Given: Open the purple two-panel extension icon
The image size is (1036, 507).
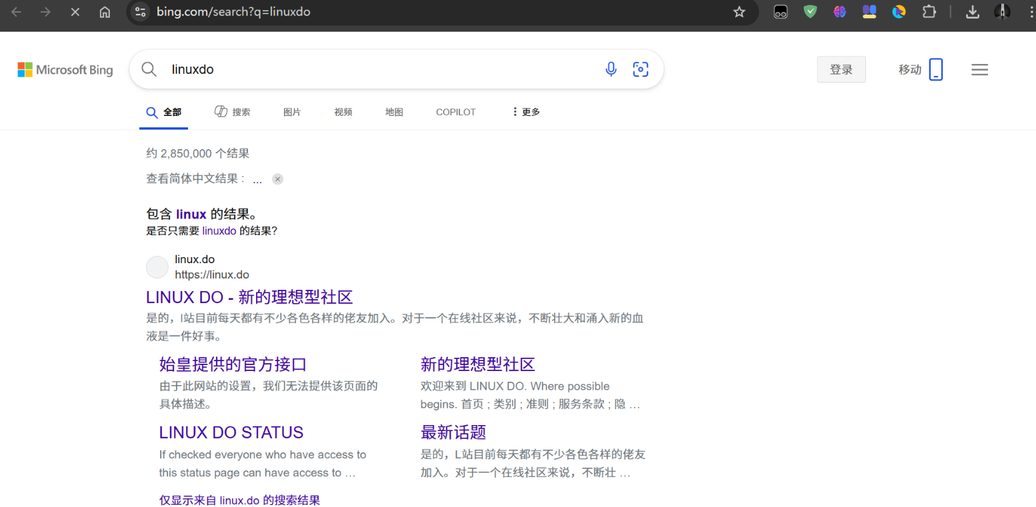Looking at the screenshot, I should coord(869,11).
